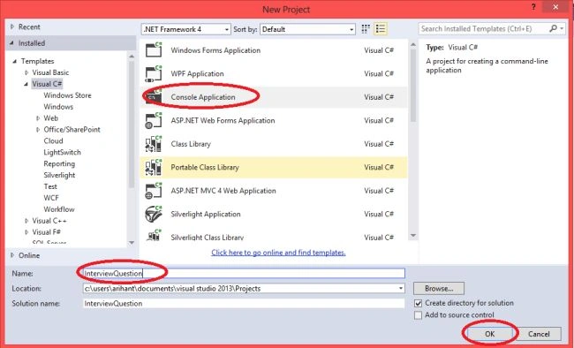Open the Sort by Default dropdown
This screenshot has height=348, width=574.
point(307,29)
